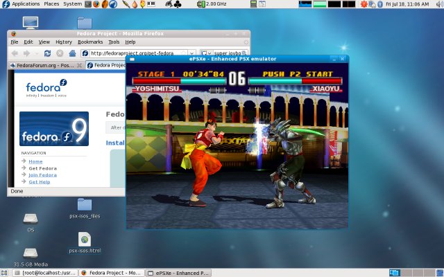Open View menu in Firefox

tap(44, 42)
